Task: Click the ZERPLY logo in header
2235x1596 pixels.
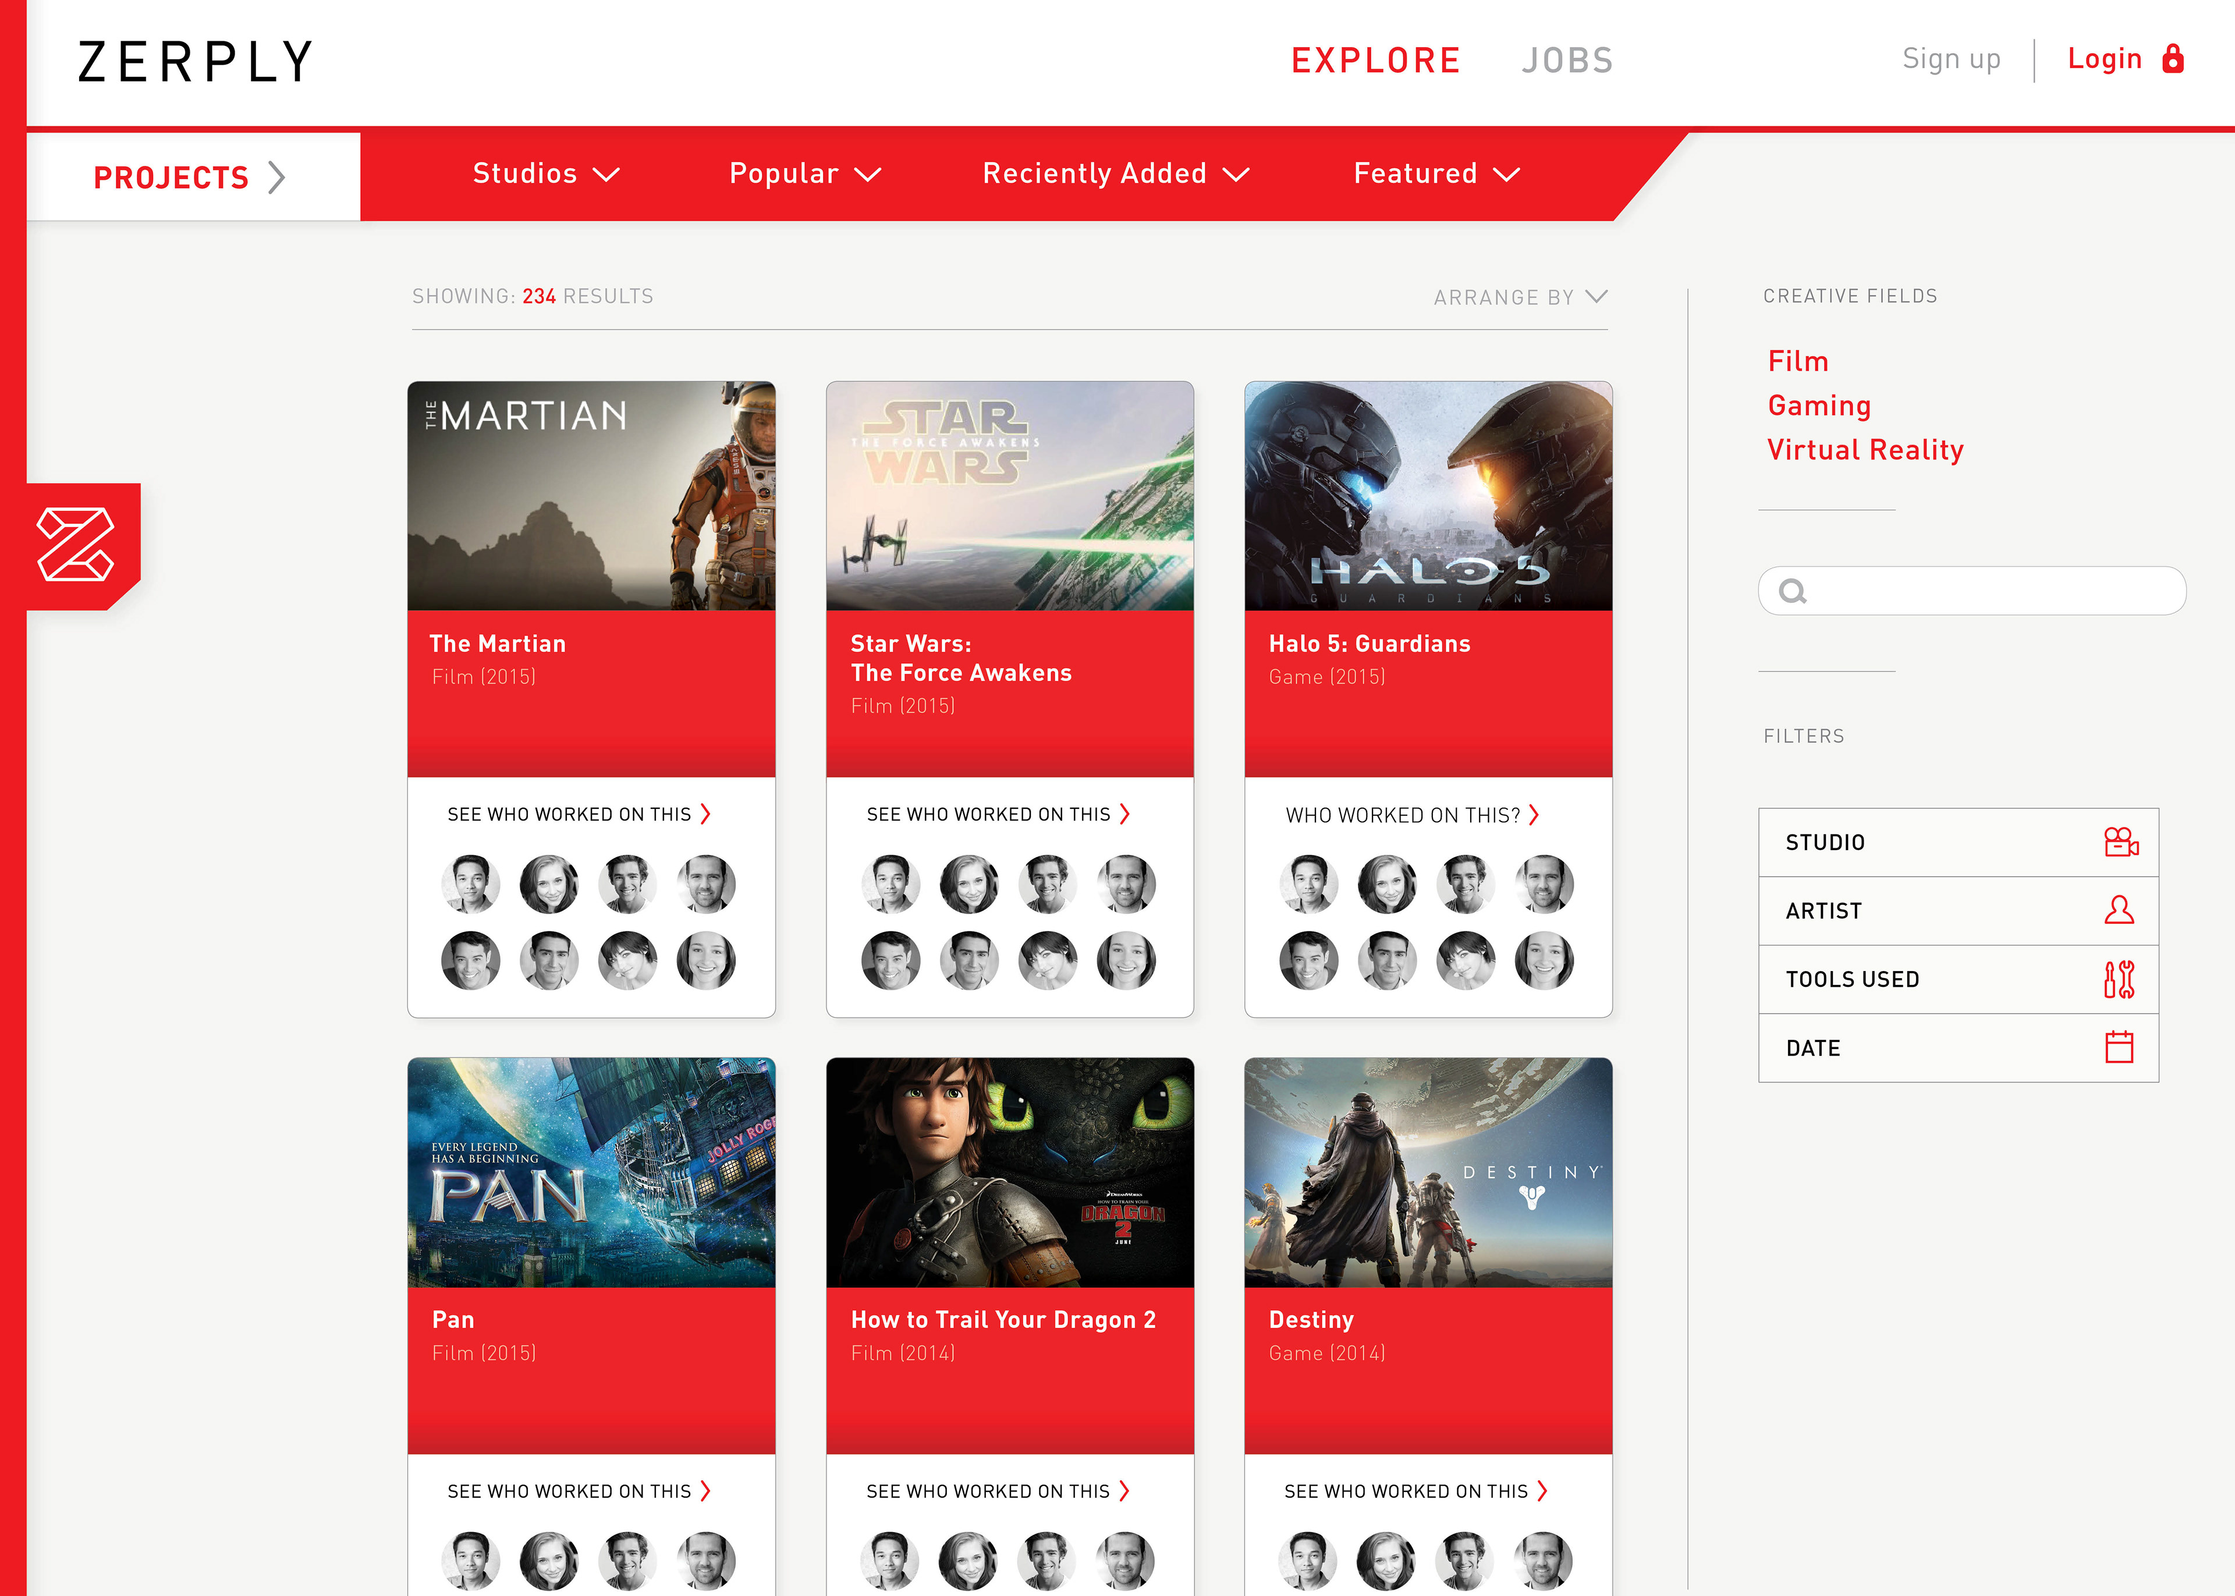Action: (194, 61)
